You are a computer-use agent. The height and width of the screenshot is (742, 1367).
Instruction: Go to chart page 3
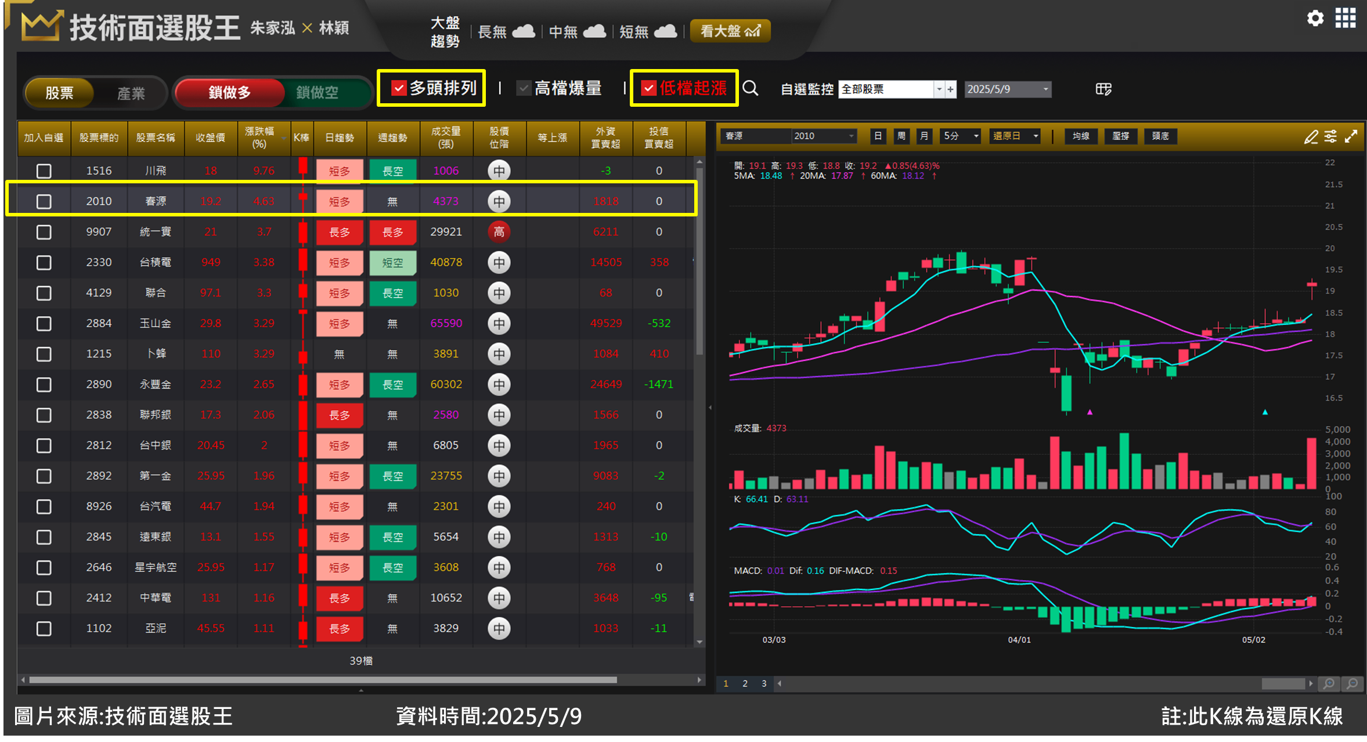click(x=764, y=684)
